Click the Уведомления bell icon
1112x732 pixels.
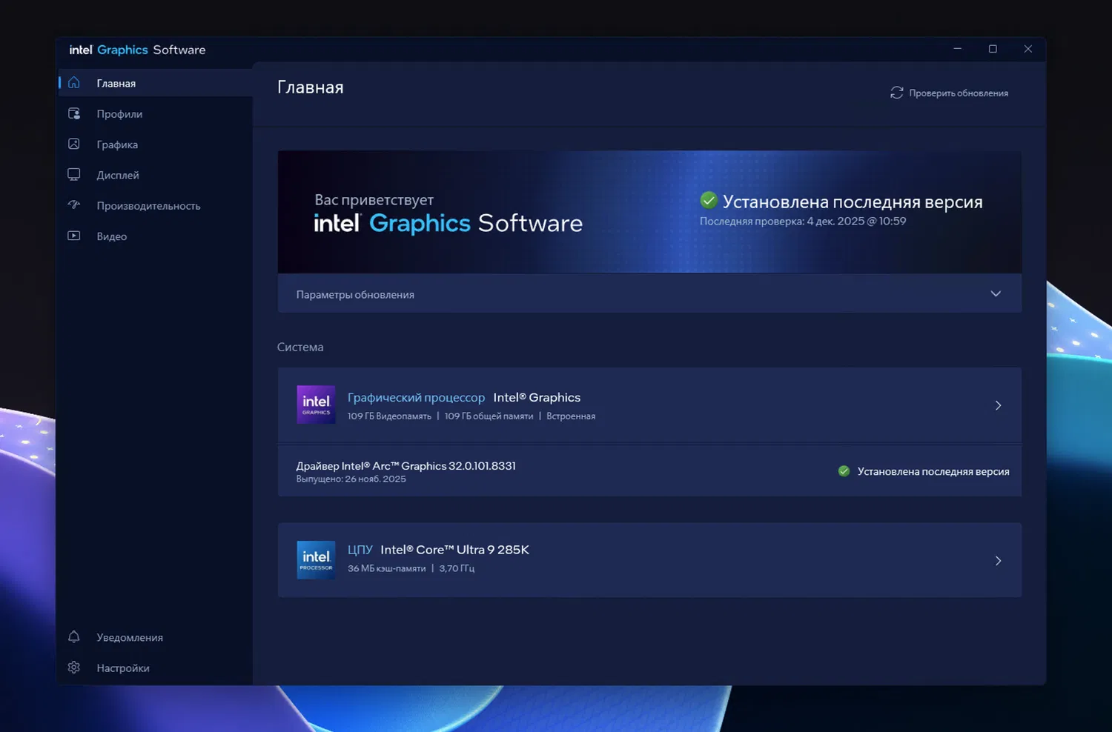pos(74,636)
